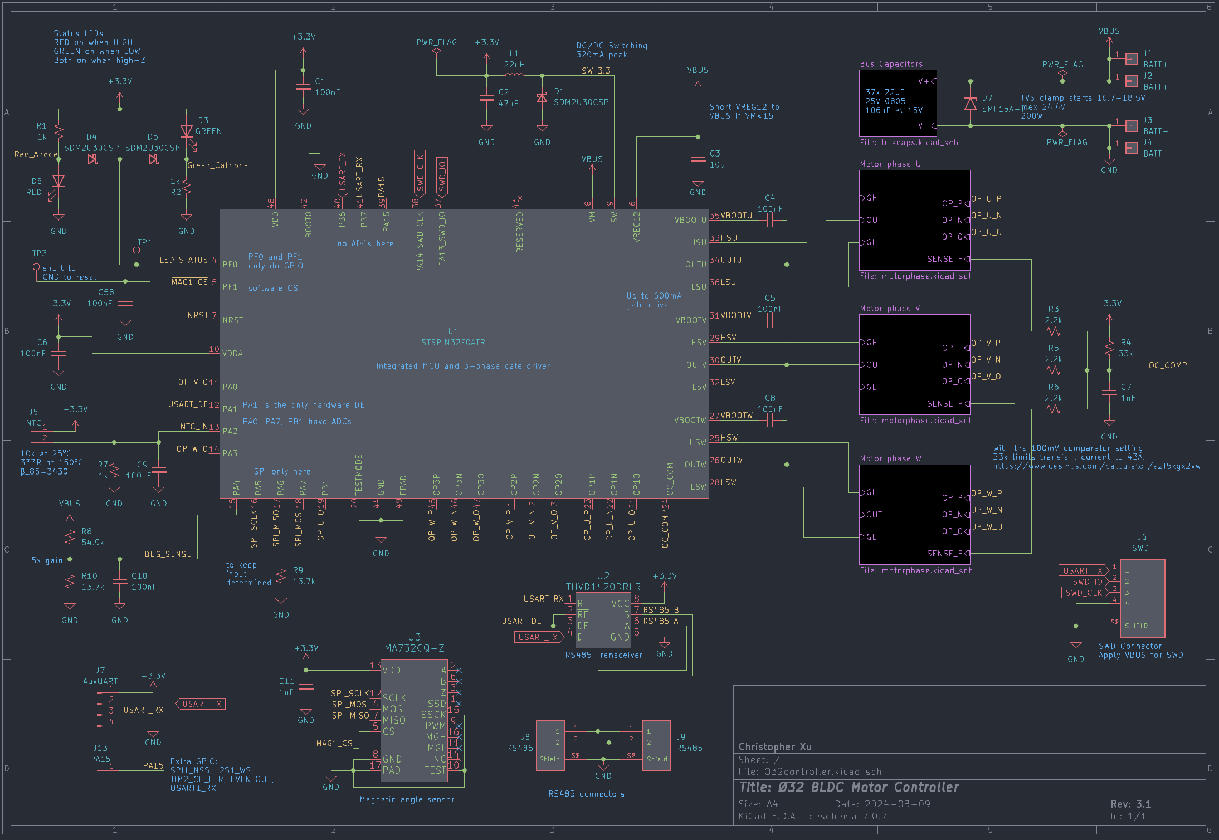The height and width of the screenshot is (840, 1219).
Task: Click the TP1 test point circle
Action: [136, 251]
